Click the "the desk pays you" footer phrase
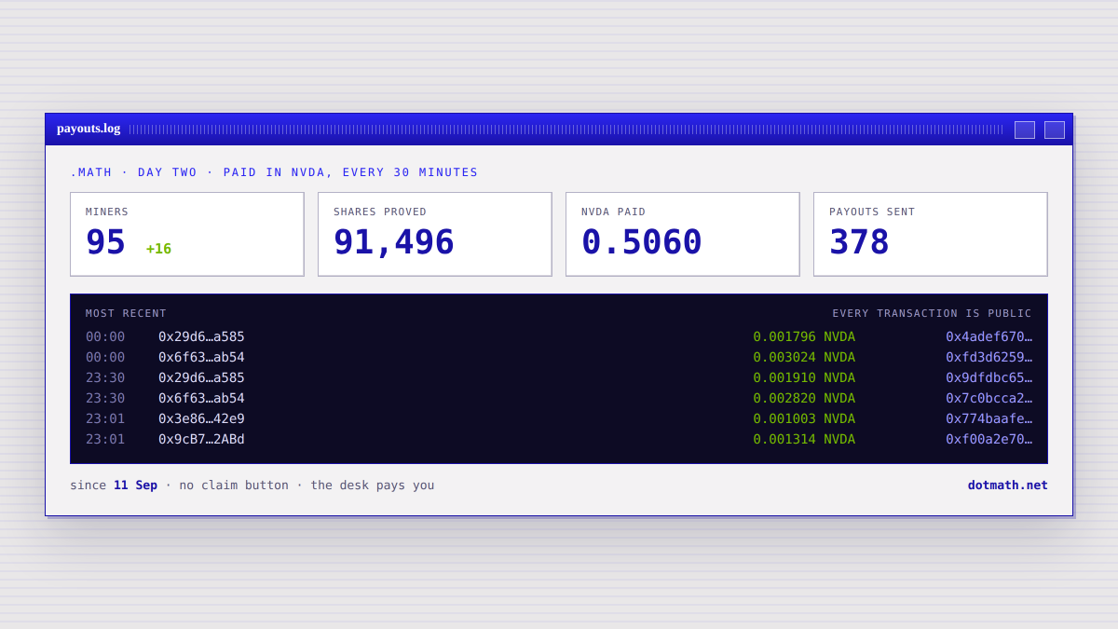Viewport: 1118px width, 629px height. [x=373, y=485]
